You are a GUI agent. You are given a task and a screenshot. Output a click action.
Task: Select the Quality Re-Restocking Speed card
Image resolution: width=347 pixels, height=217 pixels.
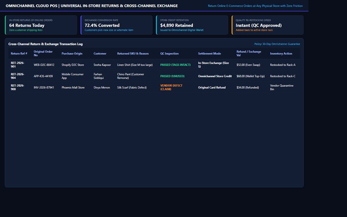(x=267, y=25)
